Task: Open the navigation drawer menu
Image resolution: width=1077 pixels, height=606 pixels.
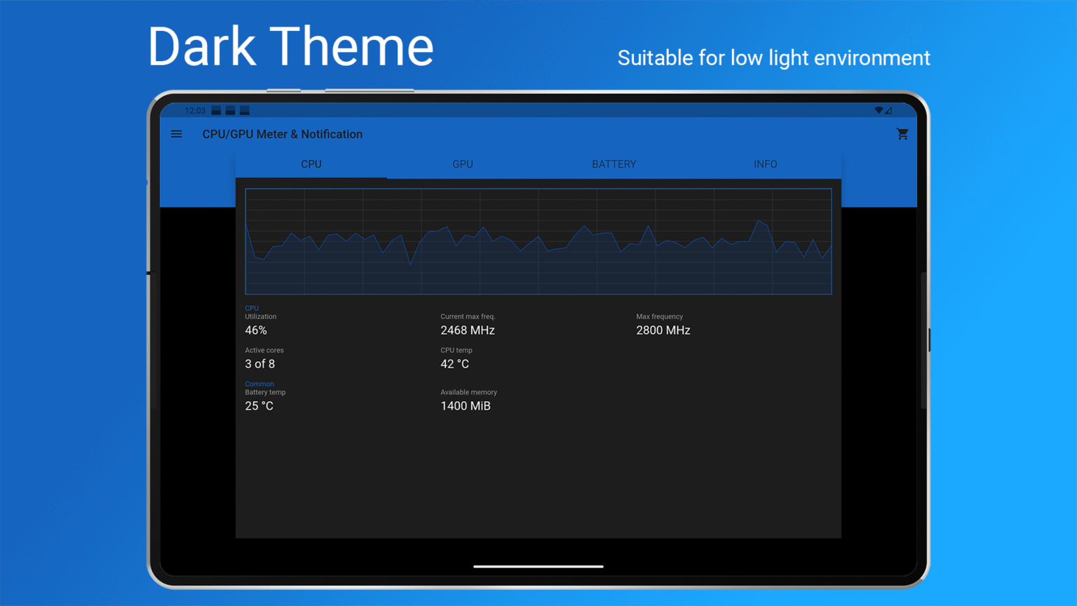Action: coord(176,133)
